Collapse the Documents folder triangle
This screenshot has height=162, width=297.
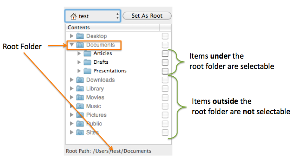72,45
